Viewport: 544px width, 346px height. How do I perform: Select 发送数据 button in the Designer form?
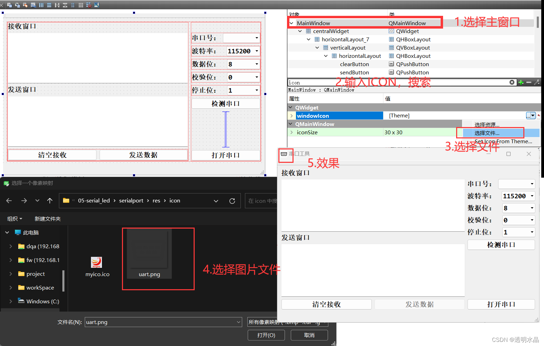tap(143, 155)
